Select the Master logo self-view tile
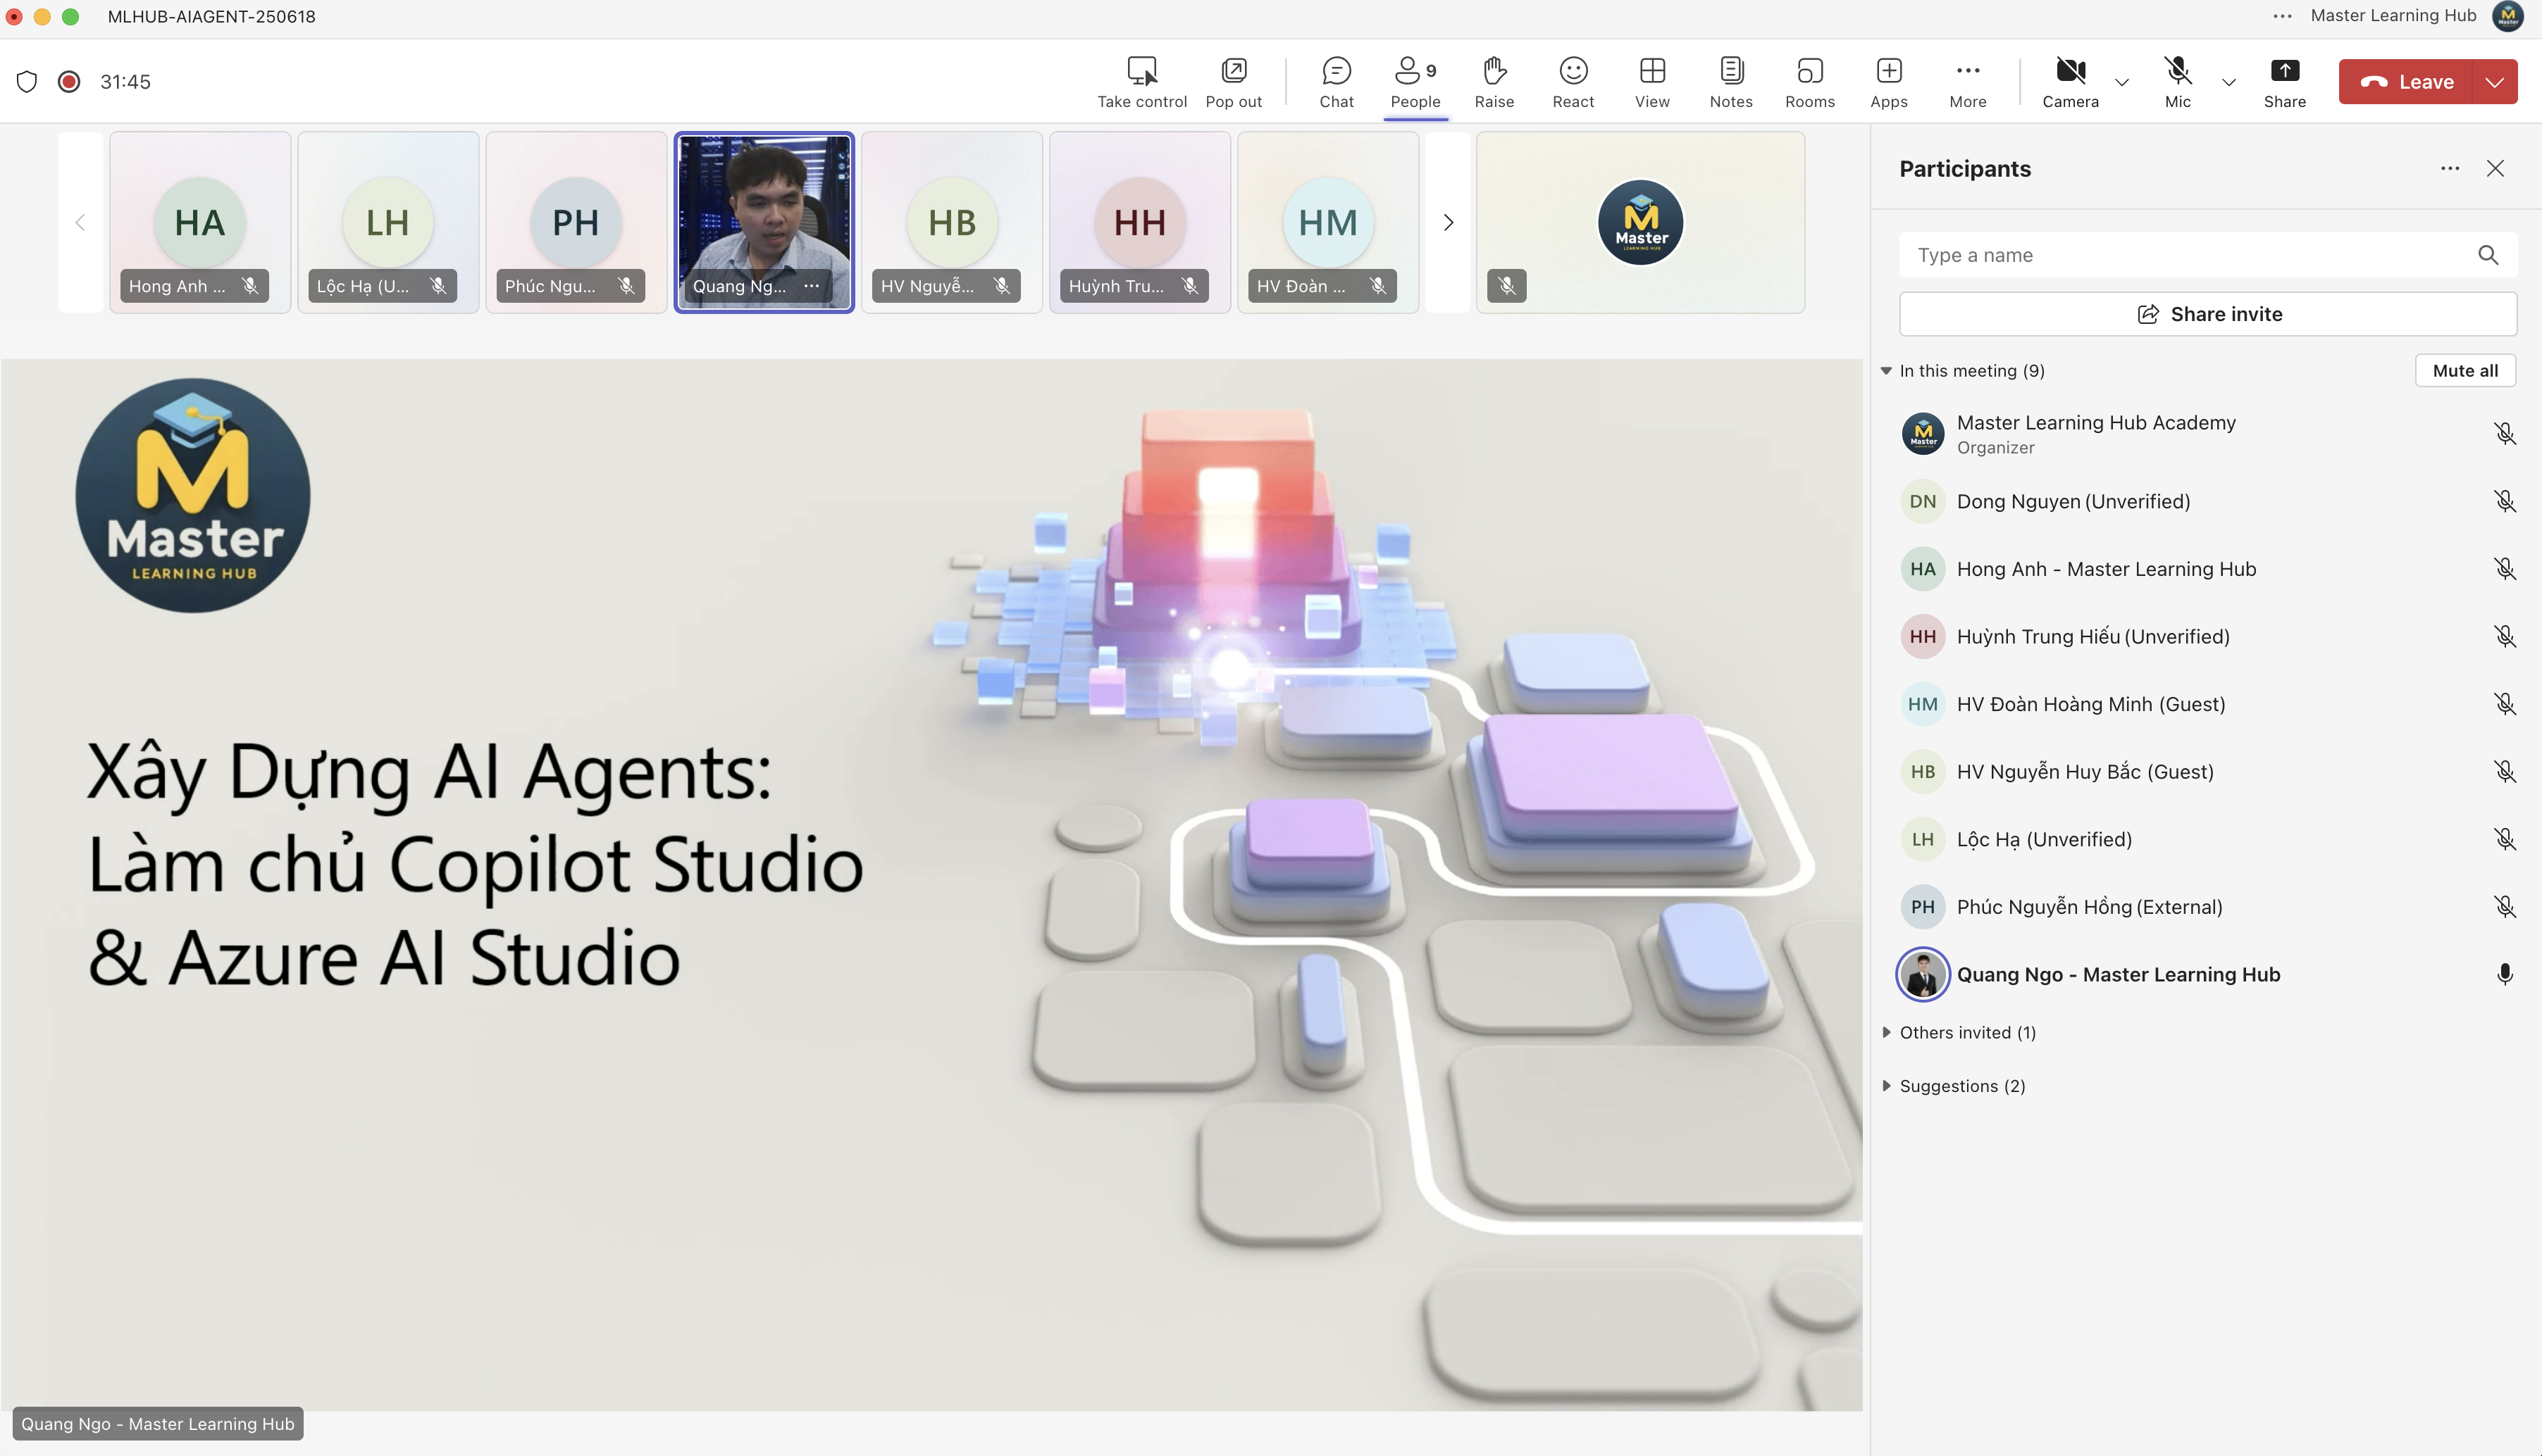Screen dimensions: 2542x1456 (1641, 222)
